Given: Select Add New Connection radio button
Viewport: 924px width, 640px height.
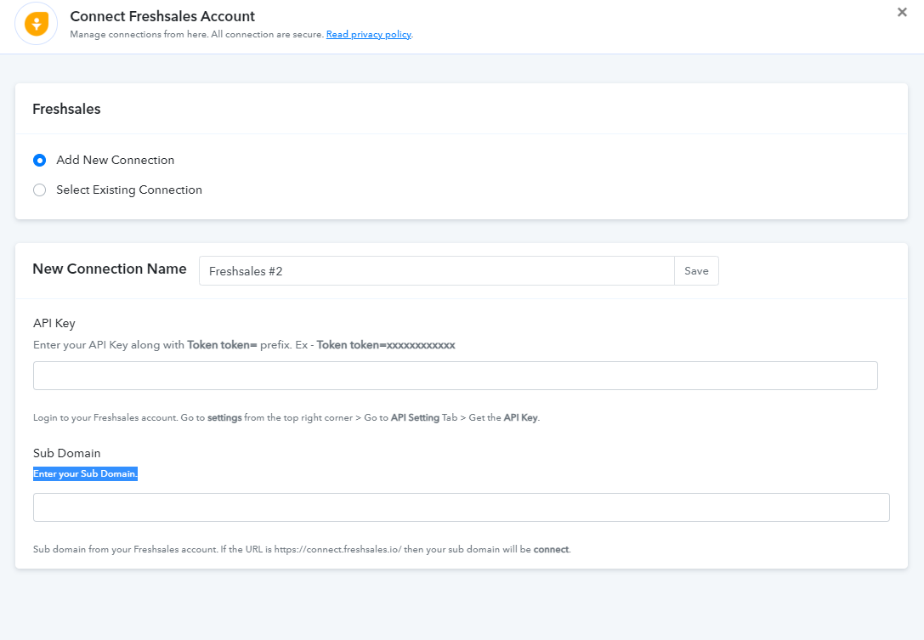Looking at the screenshot, I should click(x=39, y=161).
